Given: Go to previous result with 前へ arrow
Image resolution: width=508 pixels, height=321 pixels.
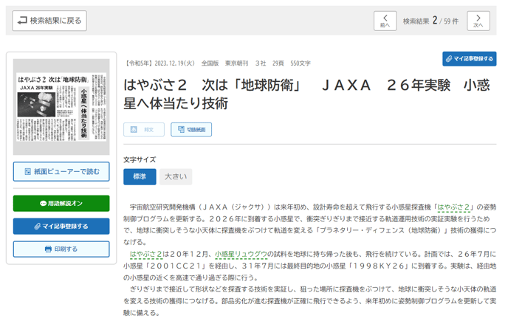Looking at the screenshot, I should click(385, 21).
